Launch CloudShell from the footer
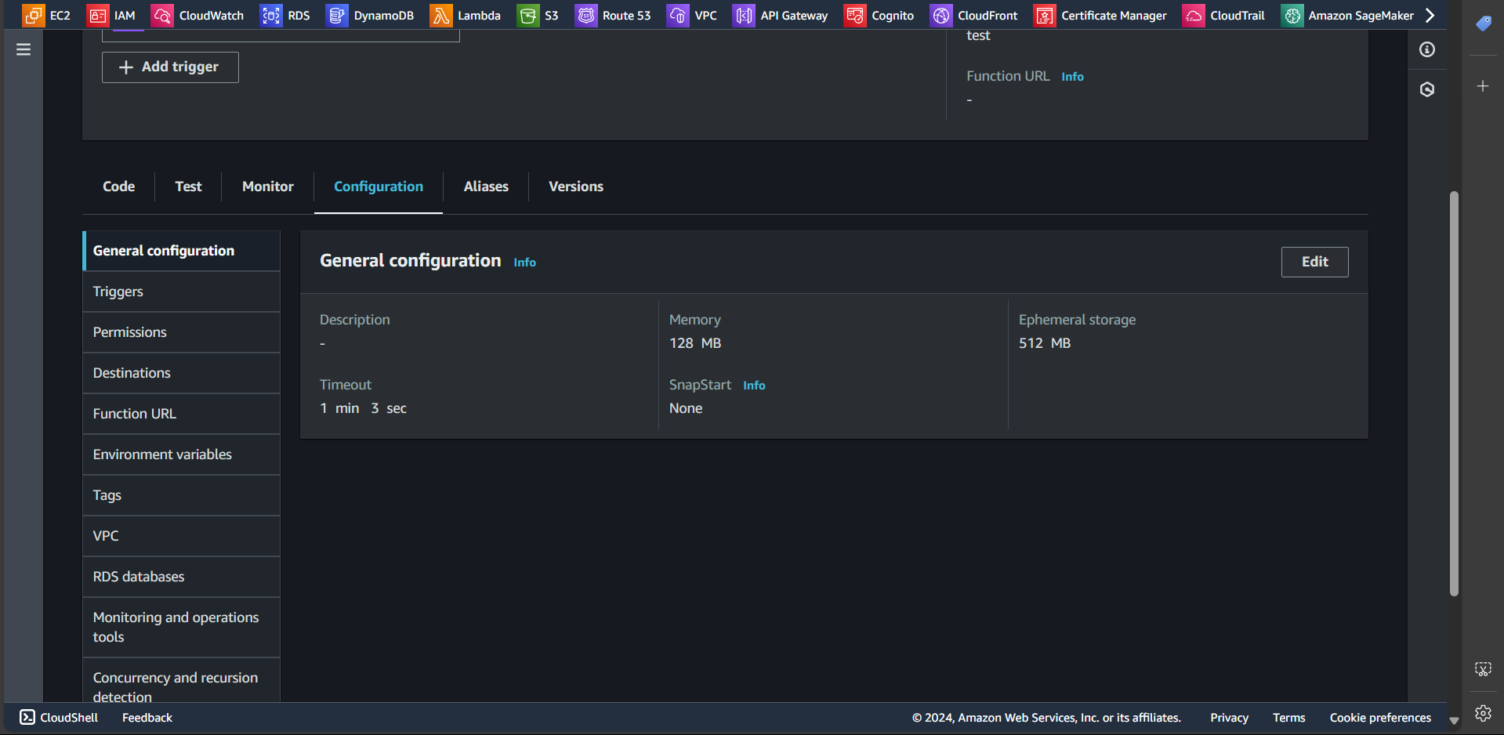 [60, 717]
